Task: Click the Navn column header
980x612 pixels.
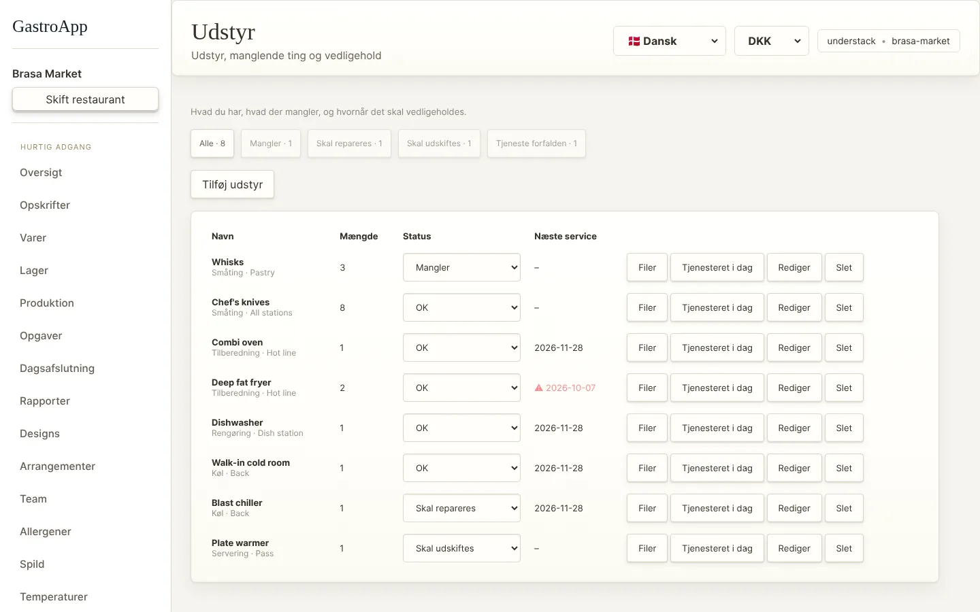Action: point(223,236)
